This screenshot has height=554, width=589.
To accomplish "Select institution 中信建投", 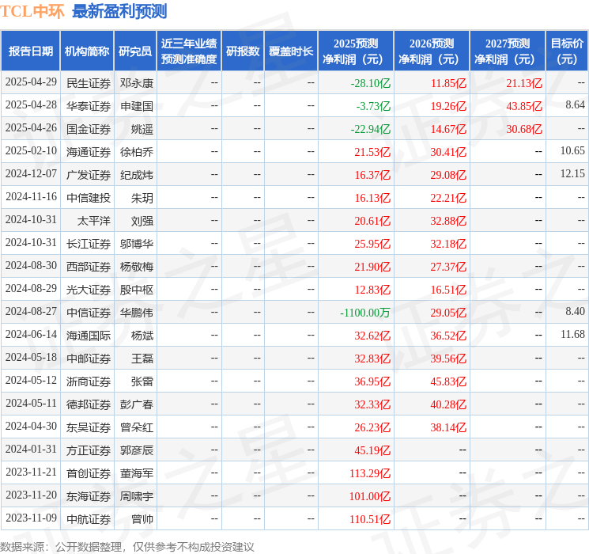I will [x=89, y=197].
